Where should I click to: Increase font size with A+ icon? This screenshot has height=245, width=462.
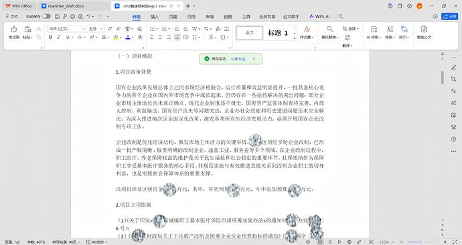point(110,29)
